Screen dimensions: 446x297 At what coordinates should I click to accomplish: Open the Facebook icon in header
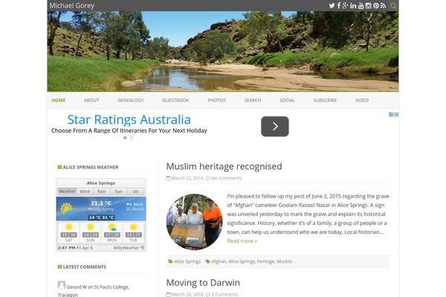coord(338,6)
